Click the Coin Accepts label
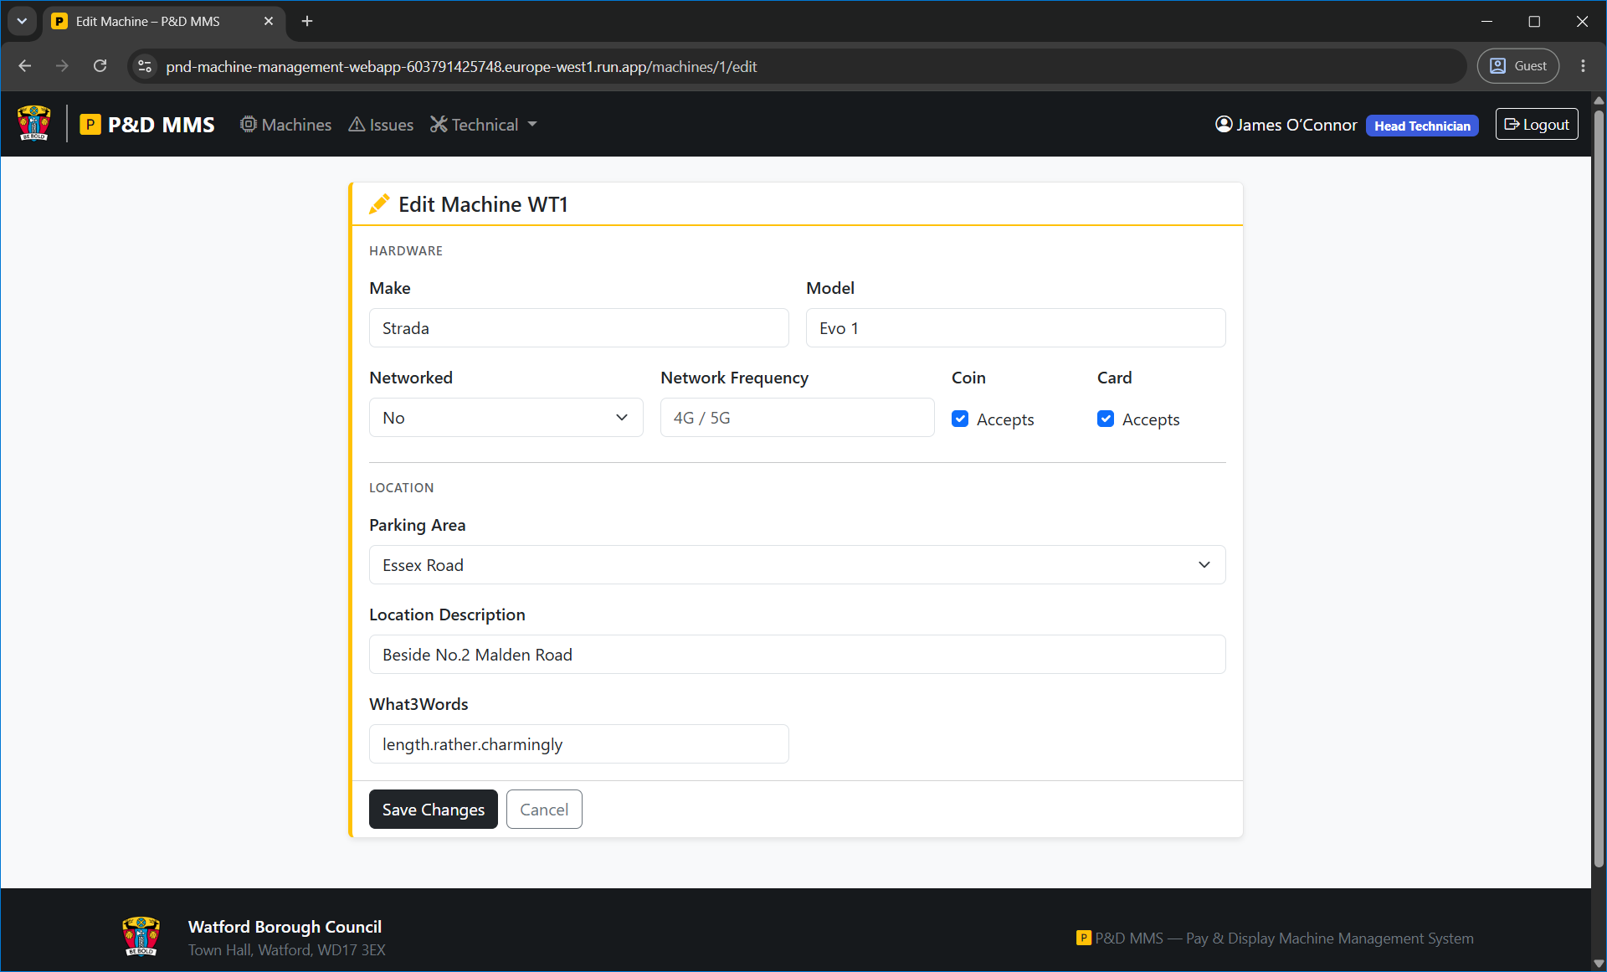The image size is (1607, 972). coord(1005,419)
